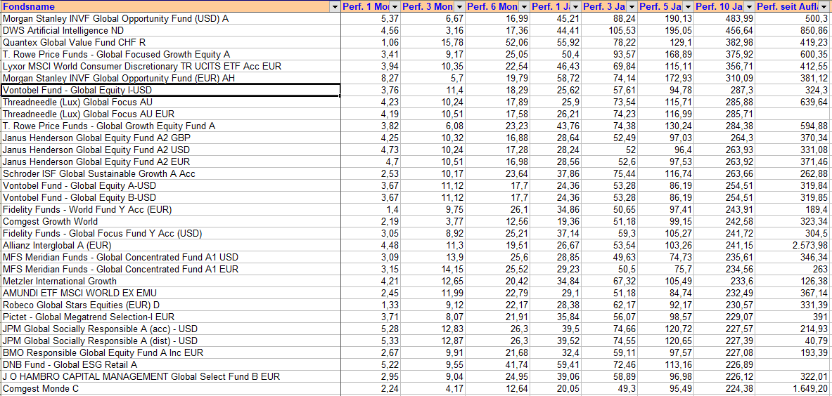Open the Perf. 3 Monate filter dropdown

point(459,7)
